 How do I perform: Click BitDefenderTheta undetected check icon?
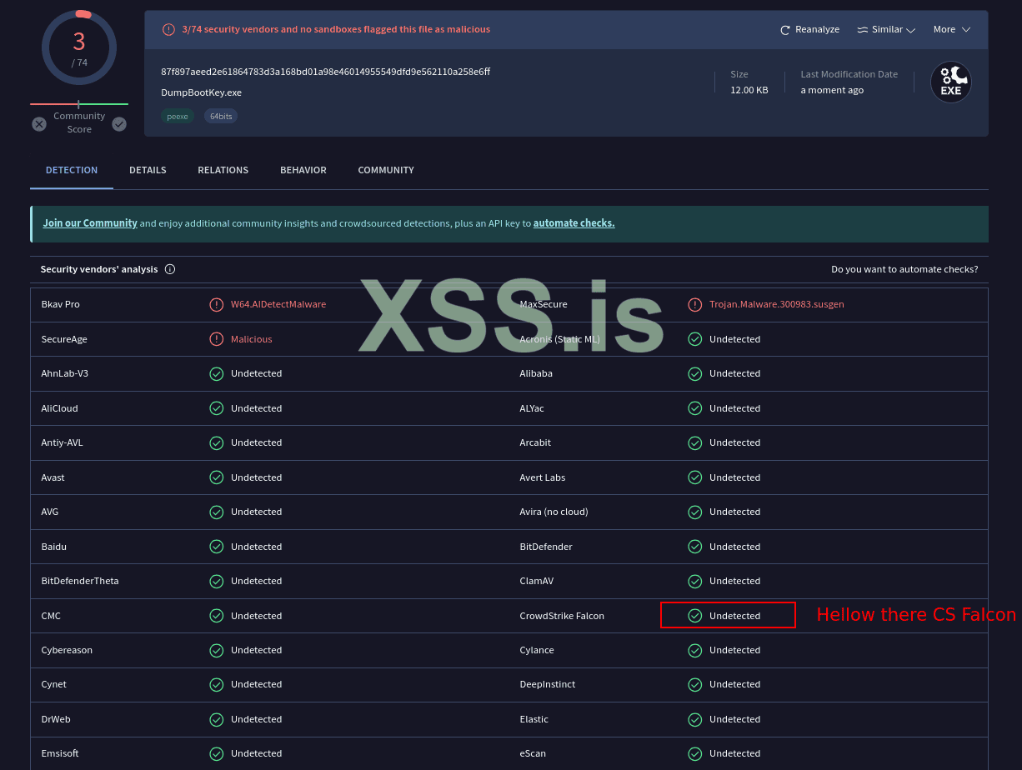(x=217, y=581)
